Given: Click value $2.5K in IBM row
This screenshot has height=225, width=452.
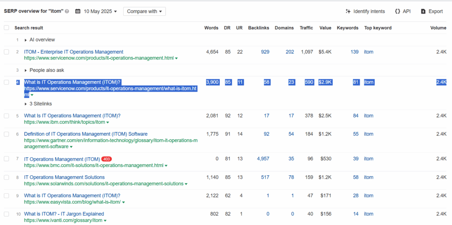Looking at the screenshot, I should click(326, 116).
